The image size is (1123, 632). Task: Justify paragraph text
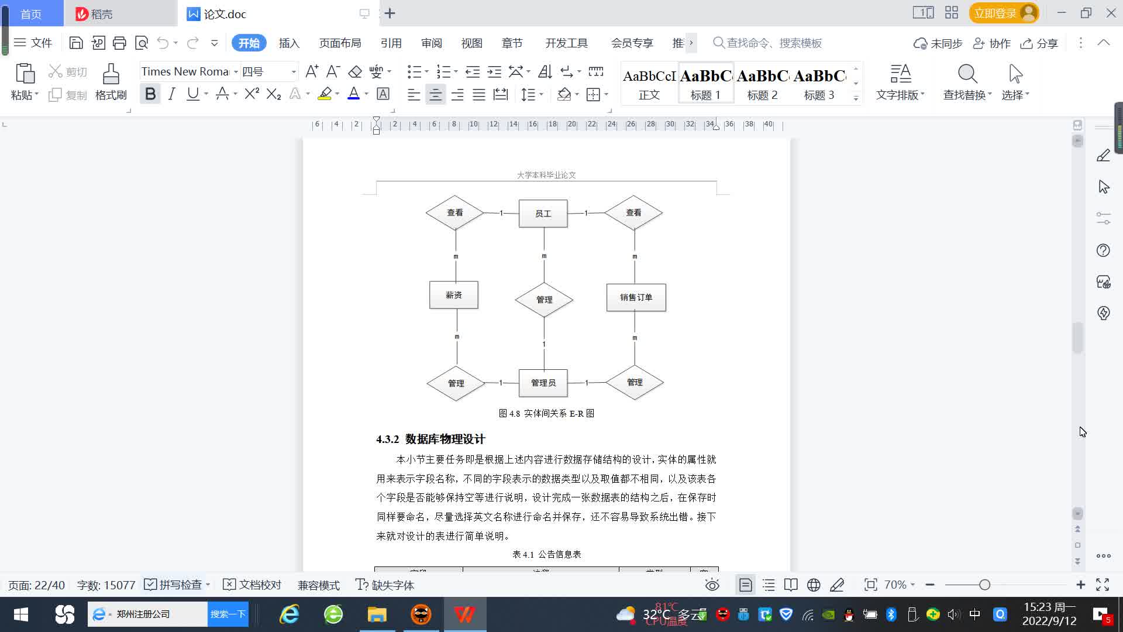[x=479, y=94]
